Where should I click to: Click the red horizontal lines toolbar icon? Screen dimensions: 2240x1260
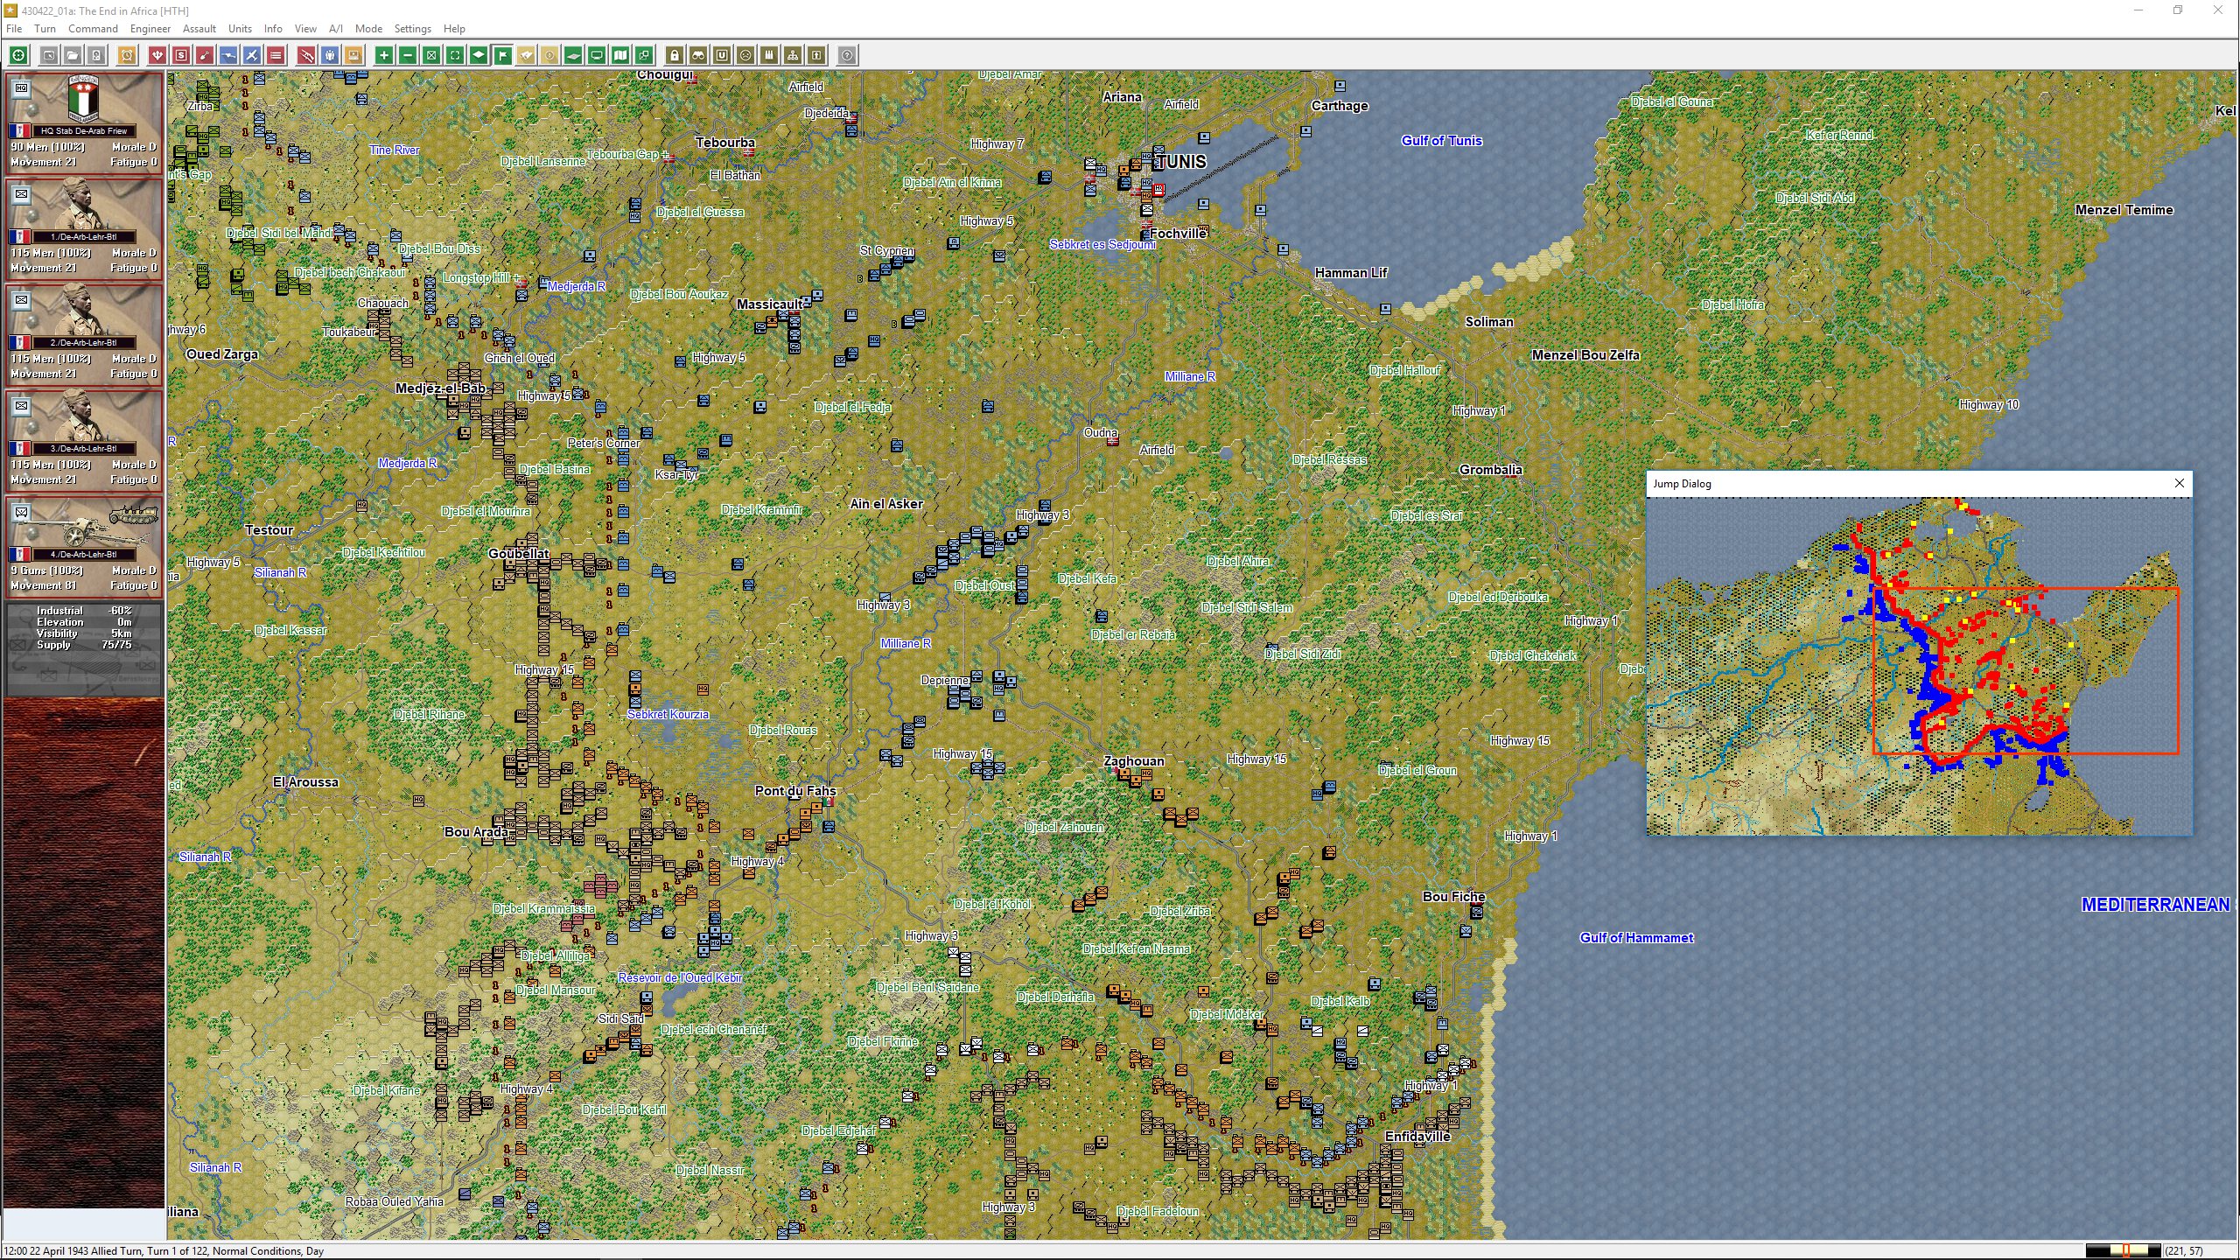pos(276,55)
